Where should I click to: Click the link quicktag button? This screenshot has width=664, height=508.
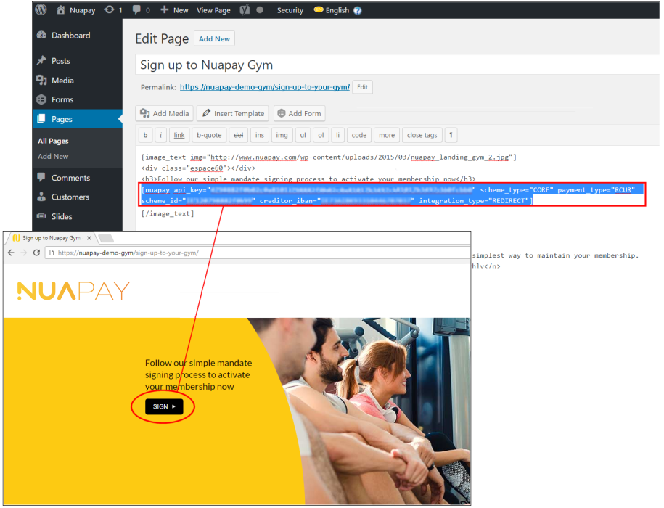pos(179,135)
